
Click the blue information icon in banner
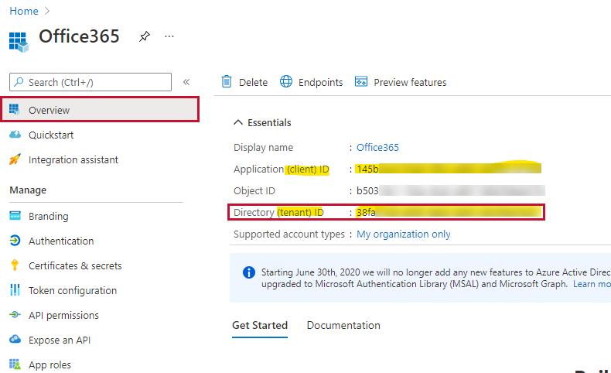[248, 272]
